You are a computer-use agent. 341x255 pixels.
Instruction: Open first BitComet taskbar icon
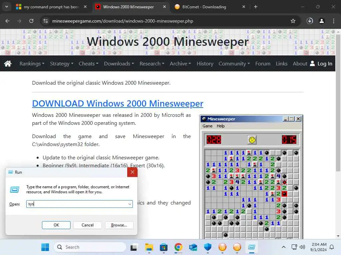[222, 247]
